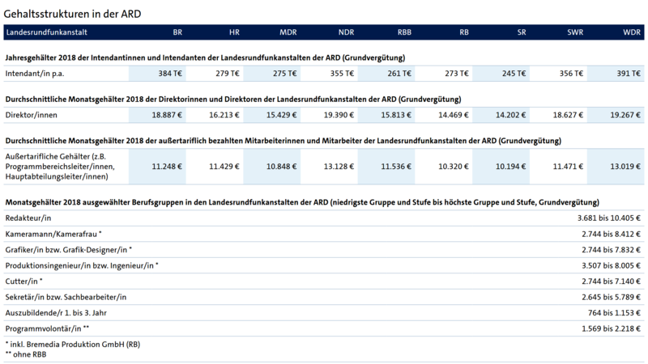Click the 'Direktor/innen' row label
This screenshot has height=364, width=648.
tap(31, 115)
